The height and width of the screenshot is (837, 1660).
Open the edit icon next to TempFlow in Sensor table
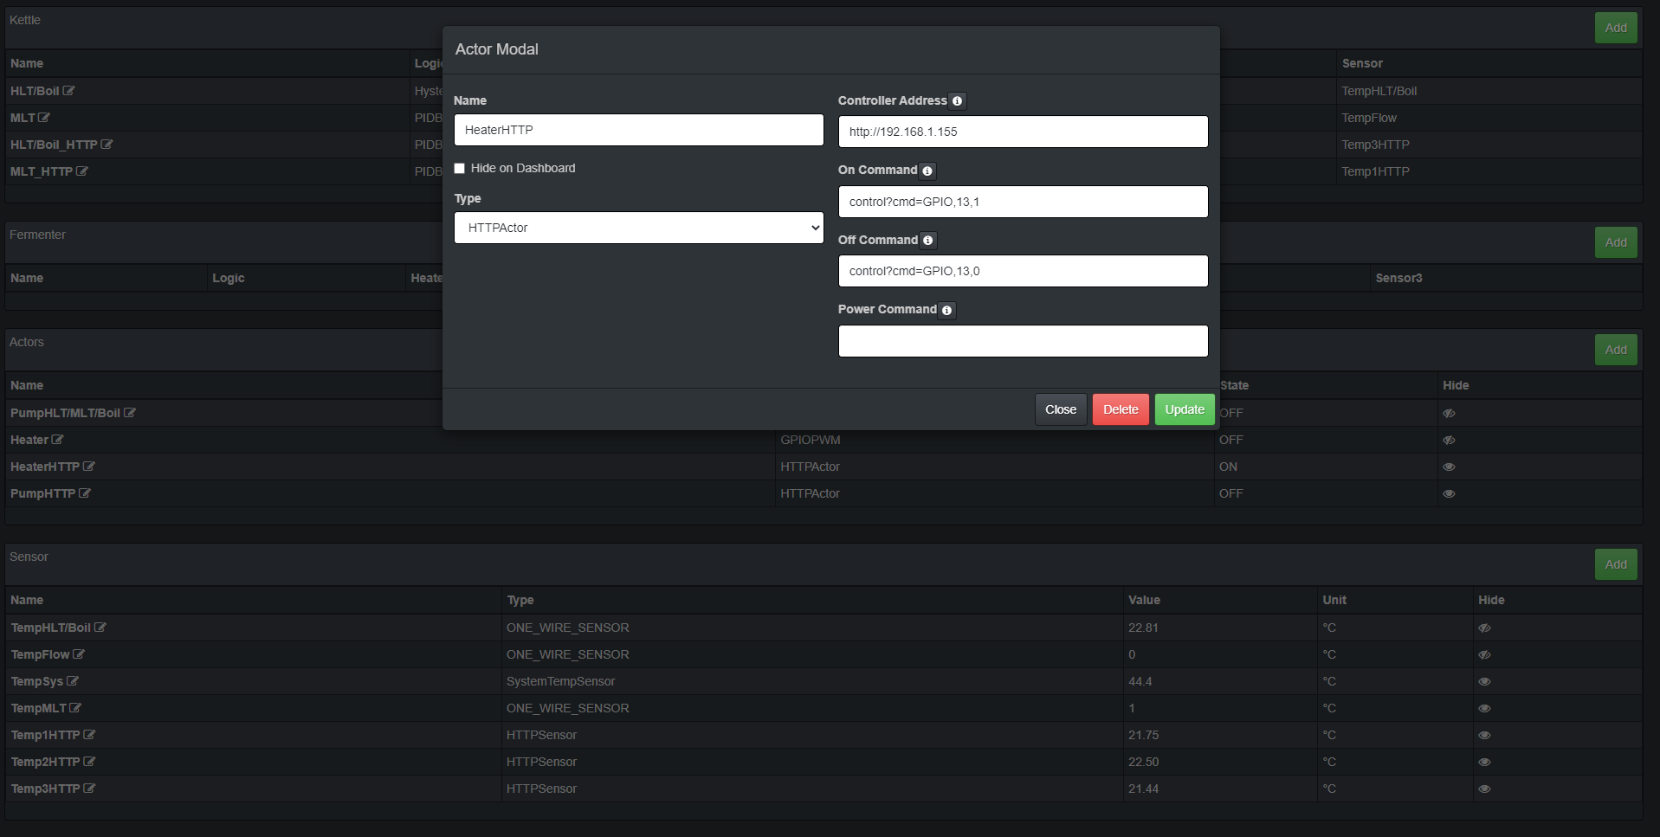click(x=79, y=654)
